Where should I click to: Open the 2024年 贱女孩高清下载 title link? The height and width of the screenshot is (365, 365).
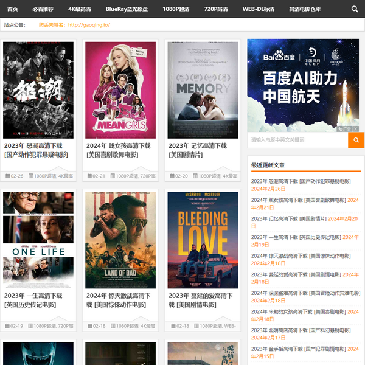click(118, 146)
